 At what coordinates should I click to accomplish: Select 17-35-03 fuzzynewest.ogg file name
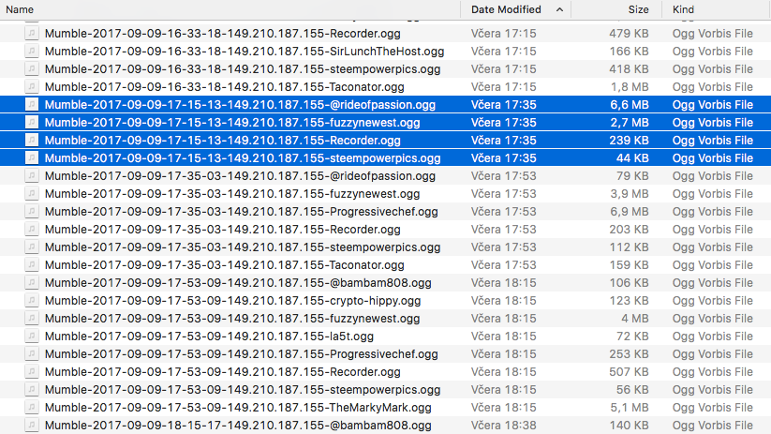click(x=232, y=193)
